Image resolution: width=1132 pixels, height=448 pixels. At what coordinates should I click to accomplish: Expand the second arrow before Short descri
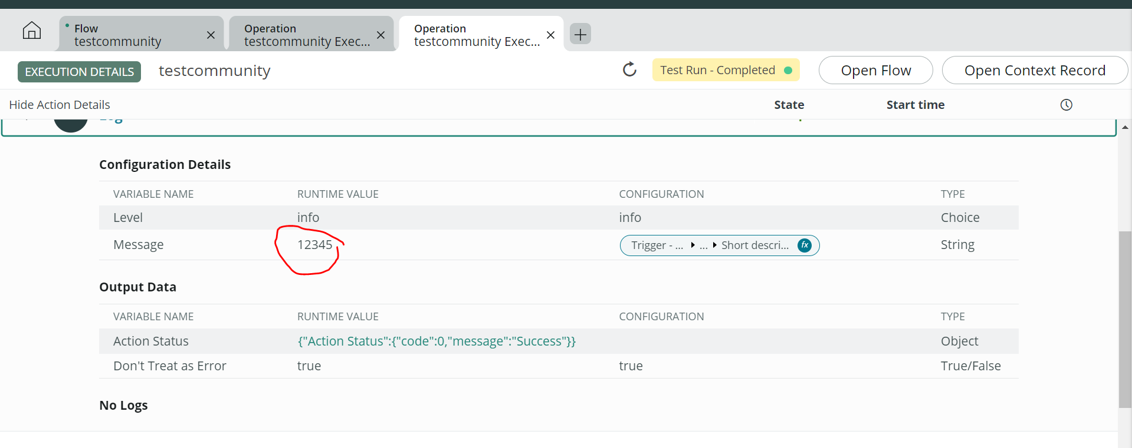714,245
